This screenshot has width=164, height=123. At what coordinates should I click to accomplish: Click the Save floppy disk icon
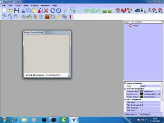coord(16,10)
